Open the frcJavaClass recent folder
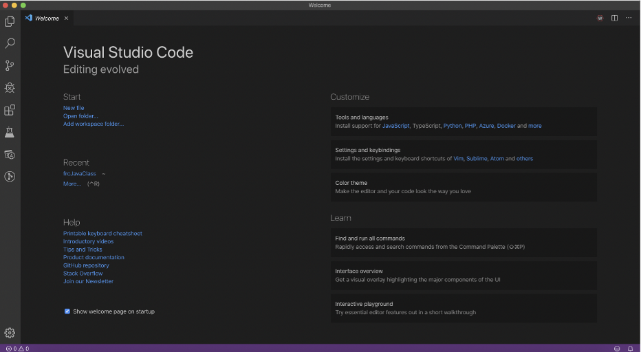The image size is (641, 352). pyautogui.click(x=80, y=173)
